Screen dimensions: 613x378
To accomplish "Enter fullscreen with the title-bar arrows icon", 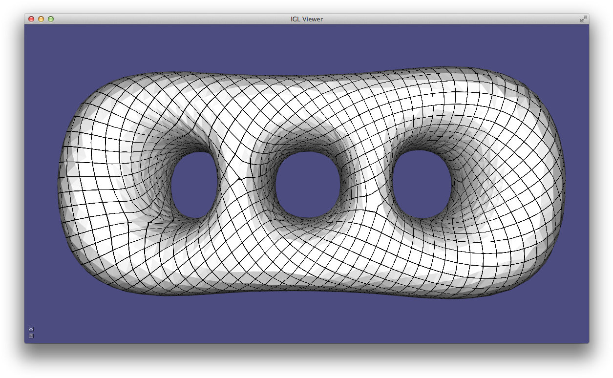I will pos(583,19).
